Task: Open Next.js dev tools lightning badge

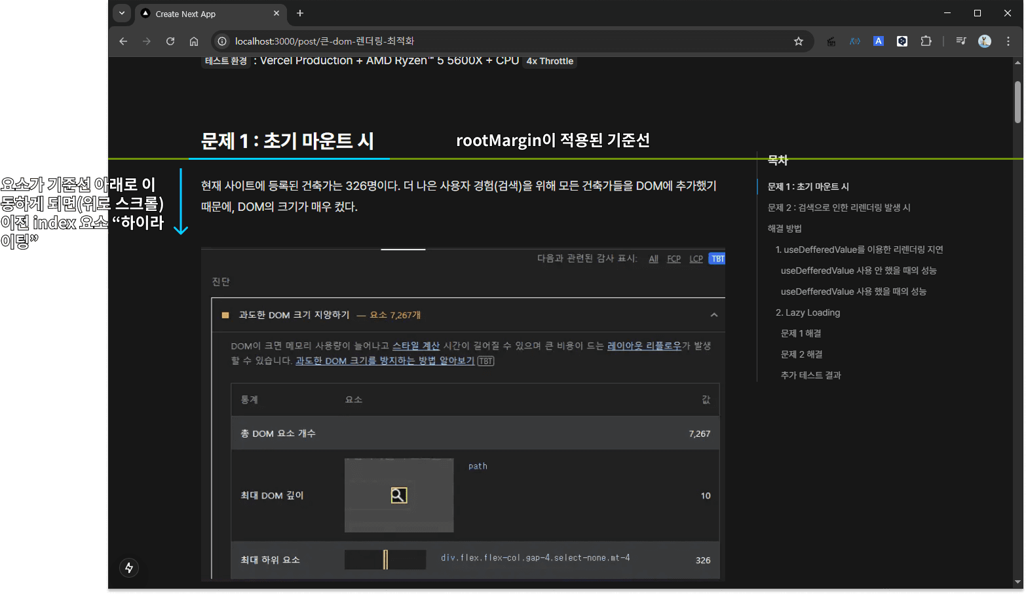Action: (129, 568)
